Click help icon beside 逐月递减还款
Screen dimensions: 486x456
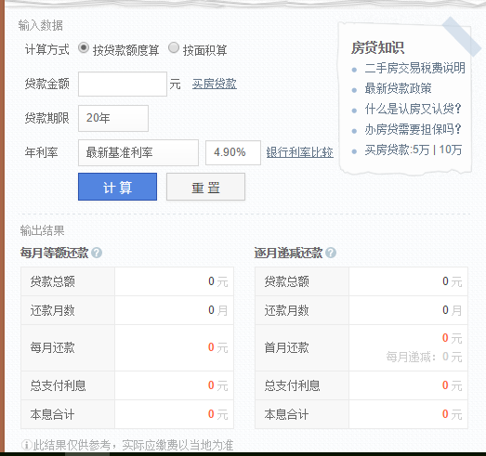(331, 253)
